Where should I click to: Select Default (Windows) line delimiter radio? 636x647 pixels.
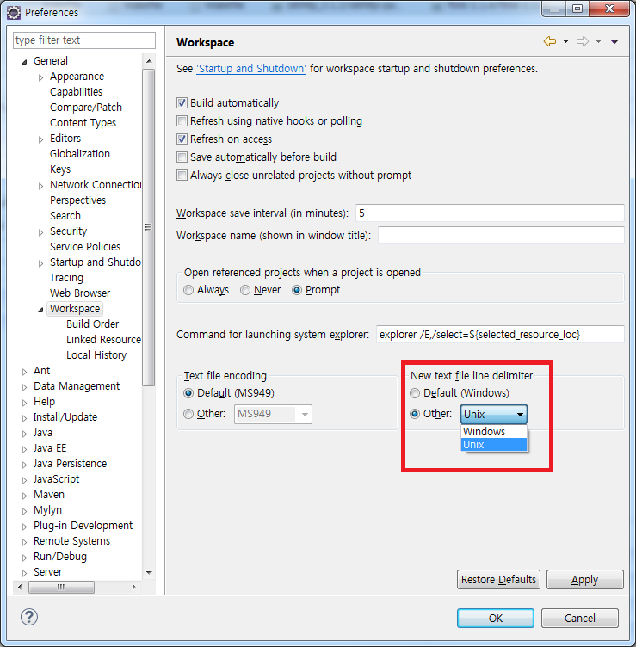[415, 393]
